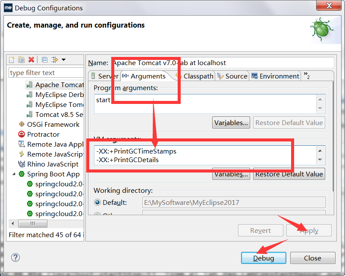Click the Revert button
The width and height of the screenshot is (345, 276).
click(260, 230)
